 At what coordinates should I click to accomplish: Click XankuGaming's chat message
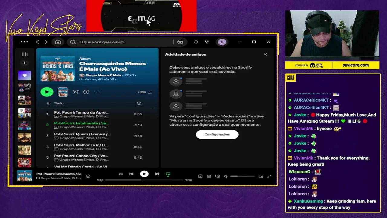click(x=332, y=204)
